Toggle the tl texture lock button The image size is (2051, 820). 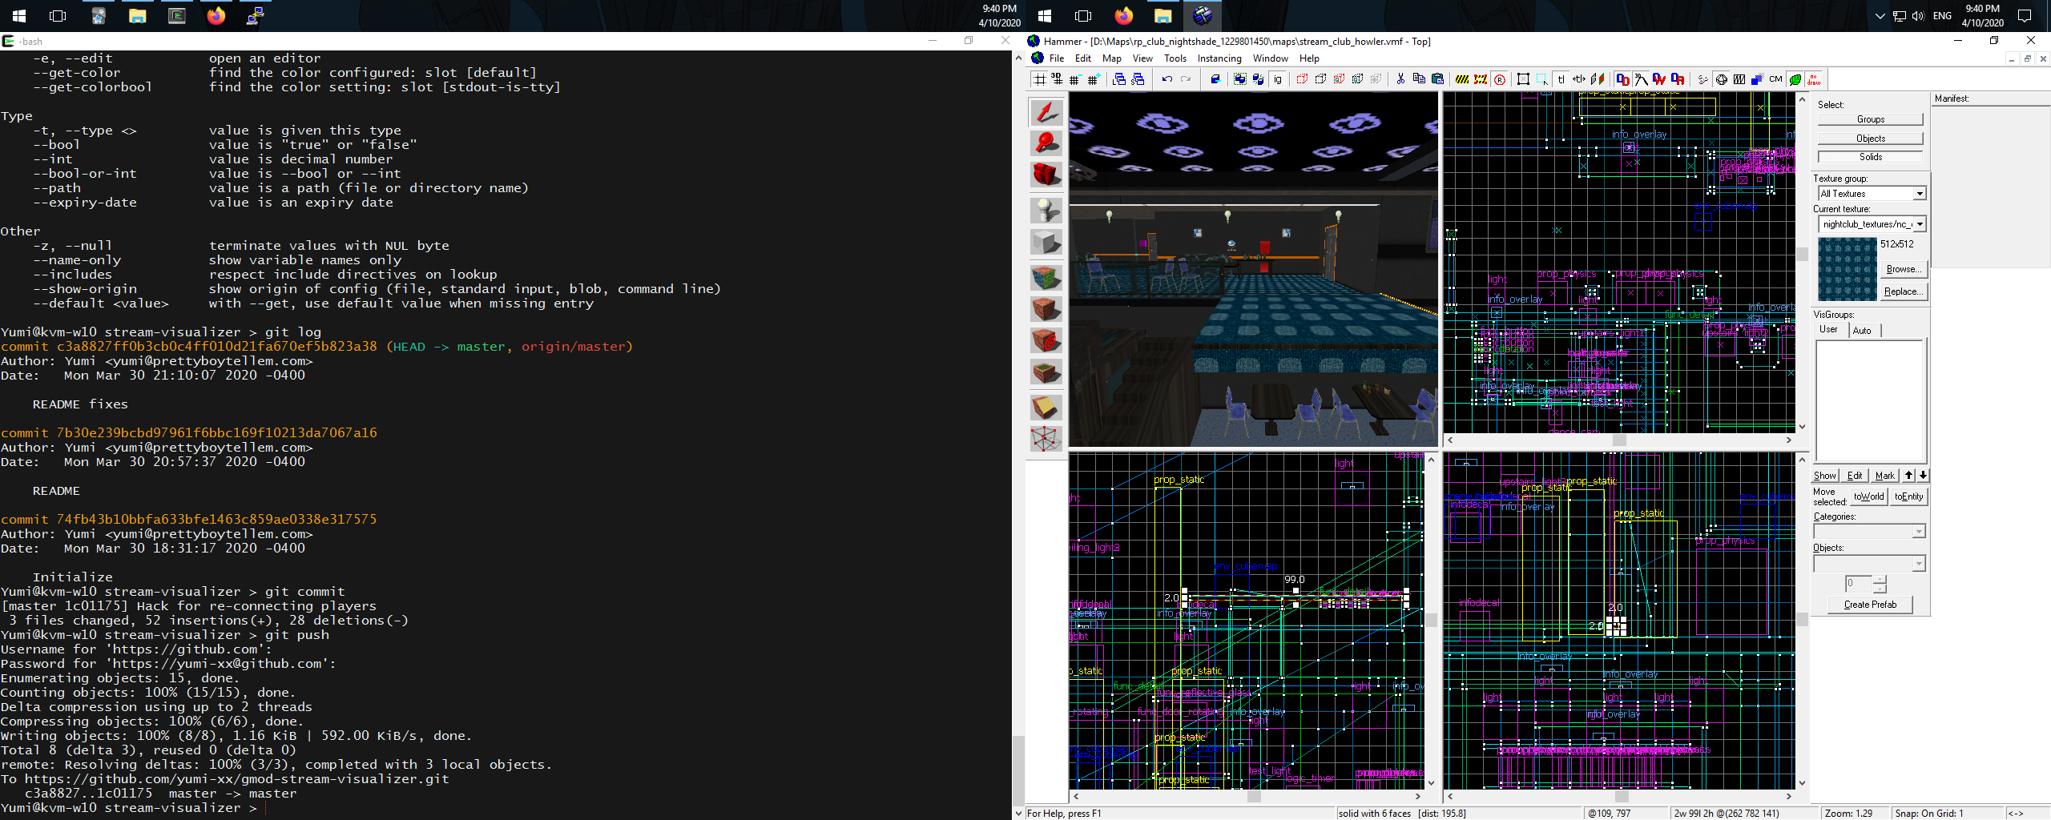(x=1561, y=79)
